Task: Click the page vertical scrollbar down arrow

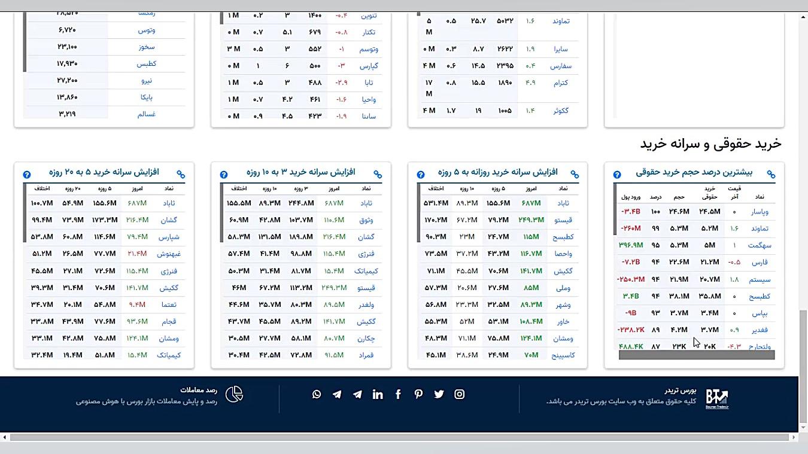Action: (803, 426)
